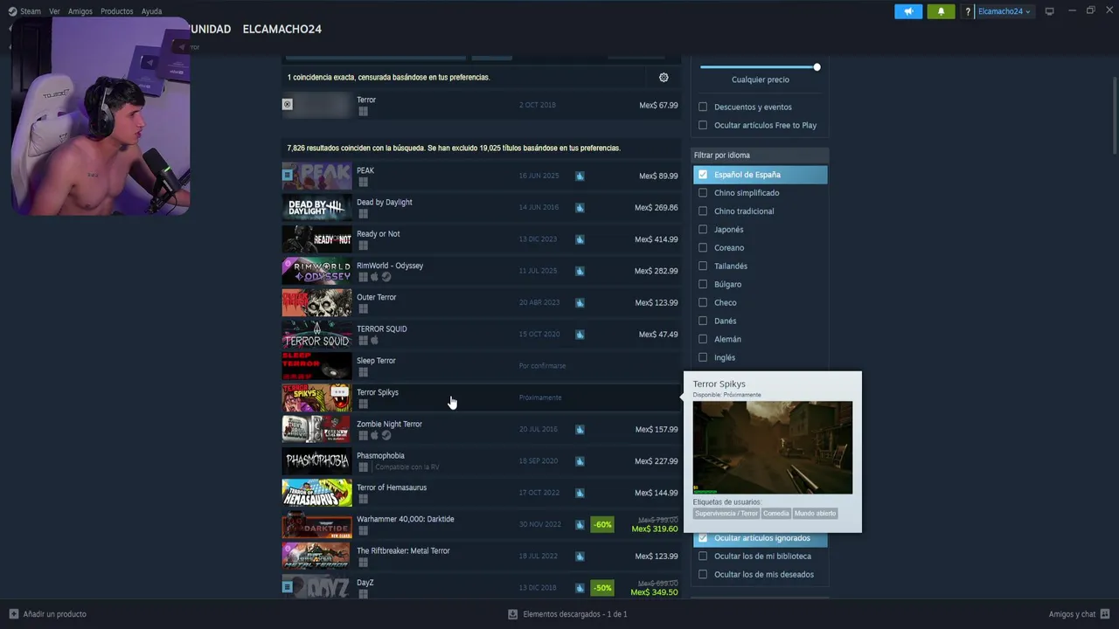Toggle Ocultar los de mi biblioteca

coord(703,556)
